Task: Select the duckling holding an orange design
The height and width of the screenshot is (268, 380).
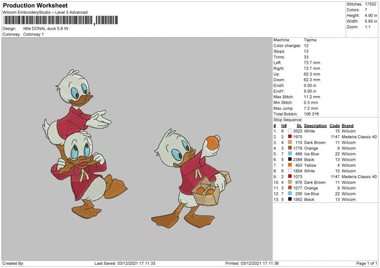Action: coord(191,178)
